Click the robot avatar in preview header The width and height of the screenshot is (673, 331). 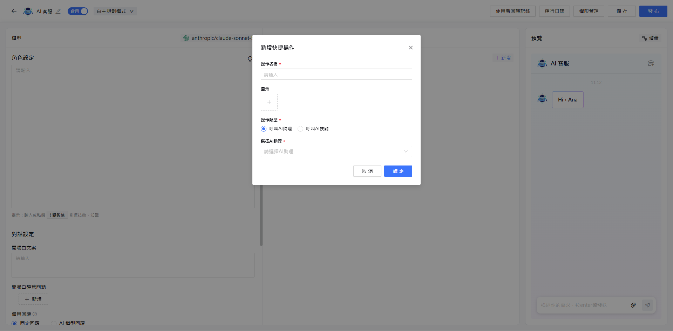[542, 63]
